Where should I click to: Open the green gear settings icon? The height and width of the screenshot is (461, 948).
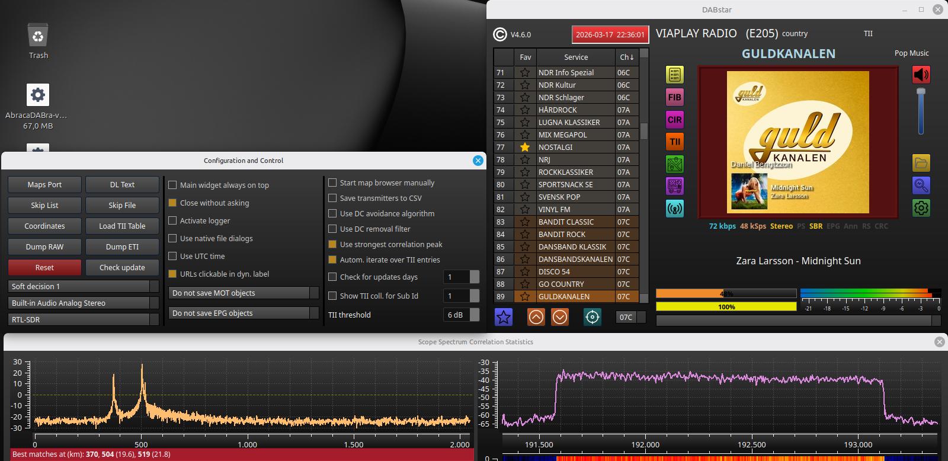pyautogui.click(x=921, y=208)
